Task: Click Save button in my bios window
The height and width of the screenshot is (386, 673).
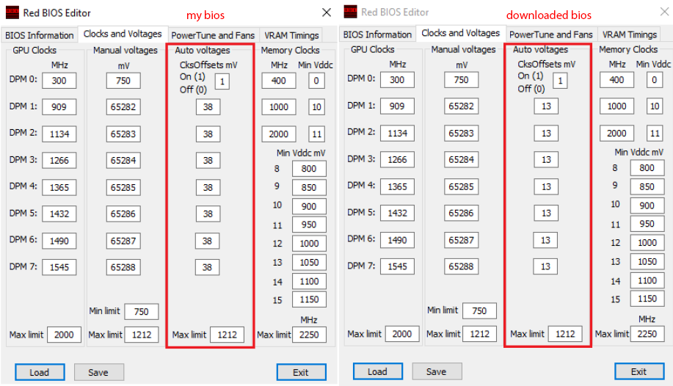Action: [x=98, y=372]
